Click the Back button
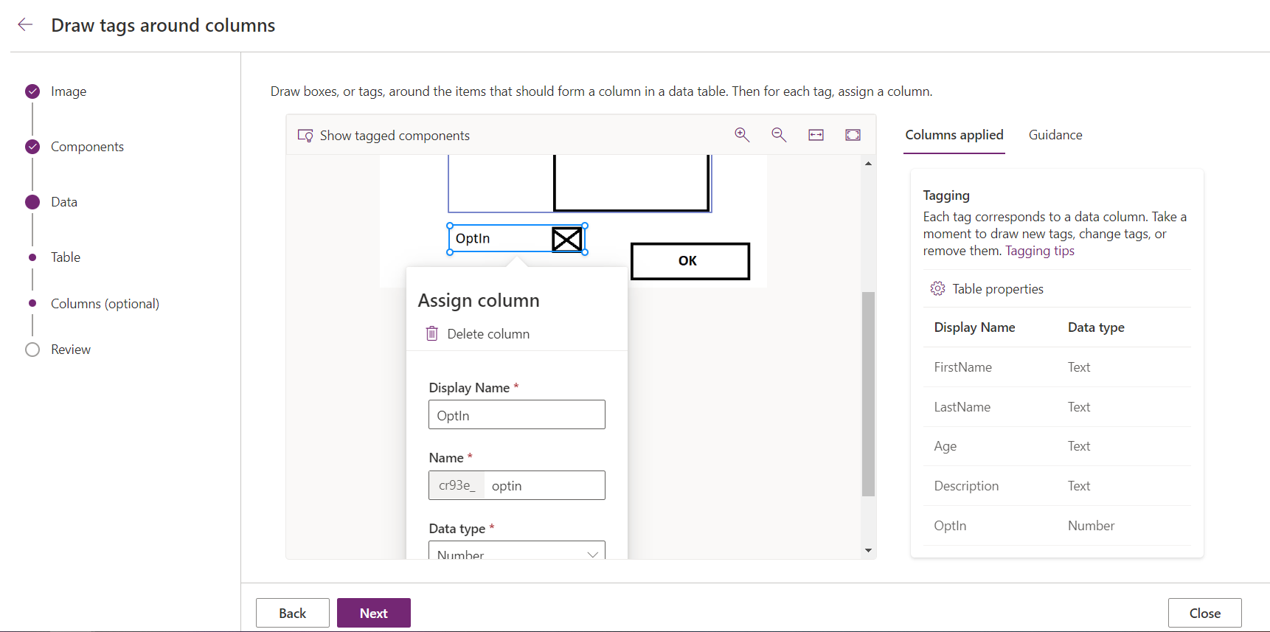 (293, 613)
